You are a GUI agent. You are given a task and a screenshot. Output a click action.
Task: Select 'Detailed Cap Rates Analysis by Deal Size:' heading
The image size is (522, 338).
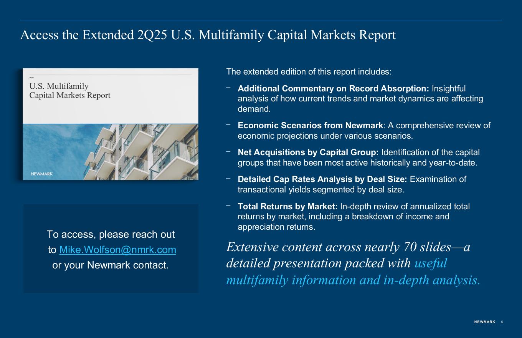coord(322,179)
